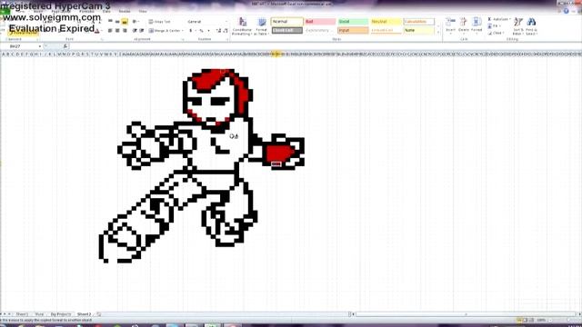The height and width of the screenshot is (327, 582).
Task: Open the Review tab
Action: 125,12
